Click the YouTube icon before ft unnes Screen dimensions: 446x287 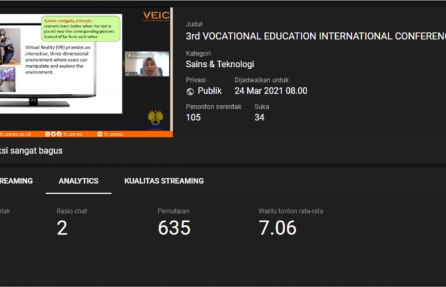click(x=99, y=134)
